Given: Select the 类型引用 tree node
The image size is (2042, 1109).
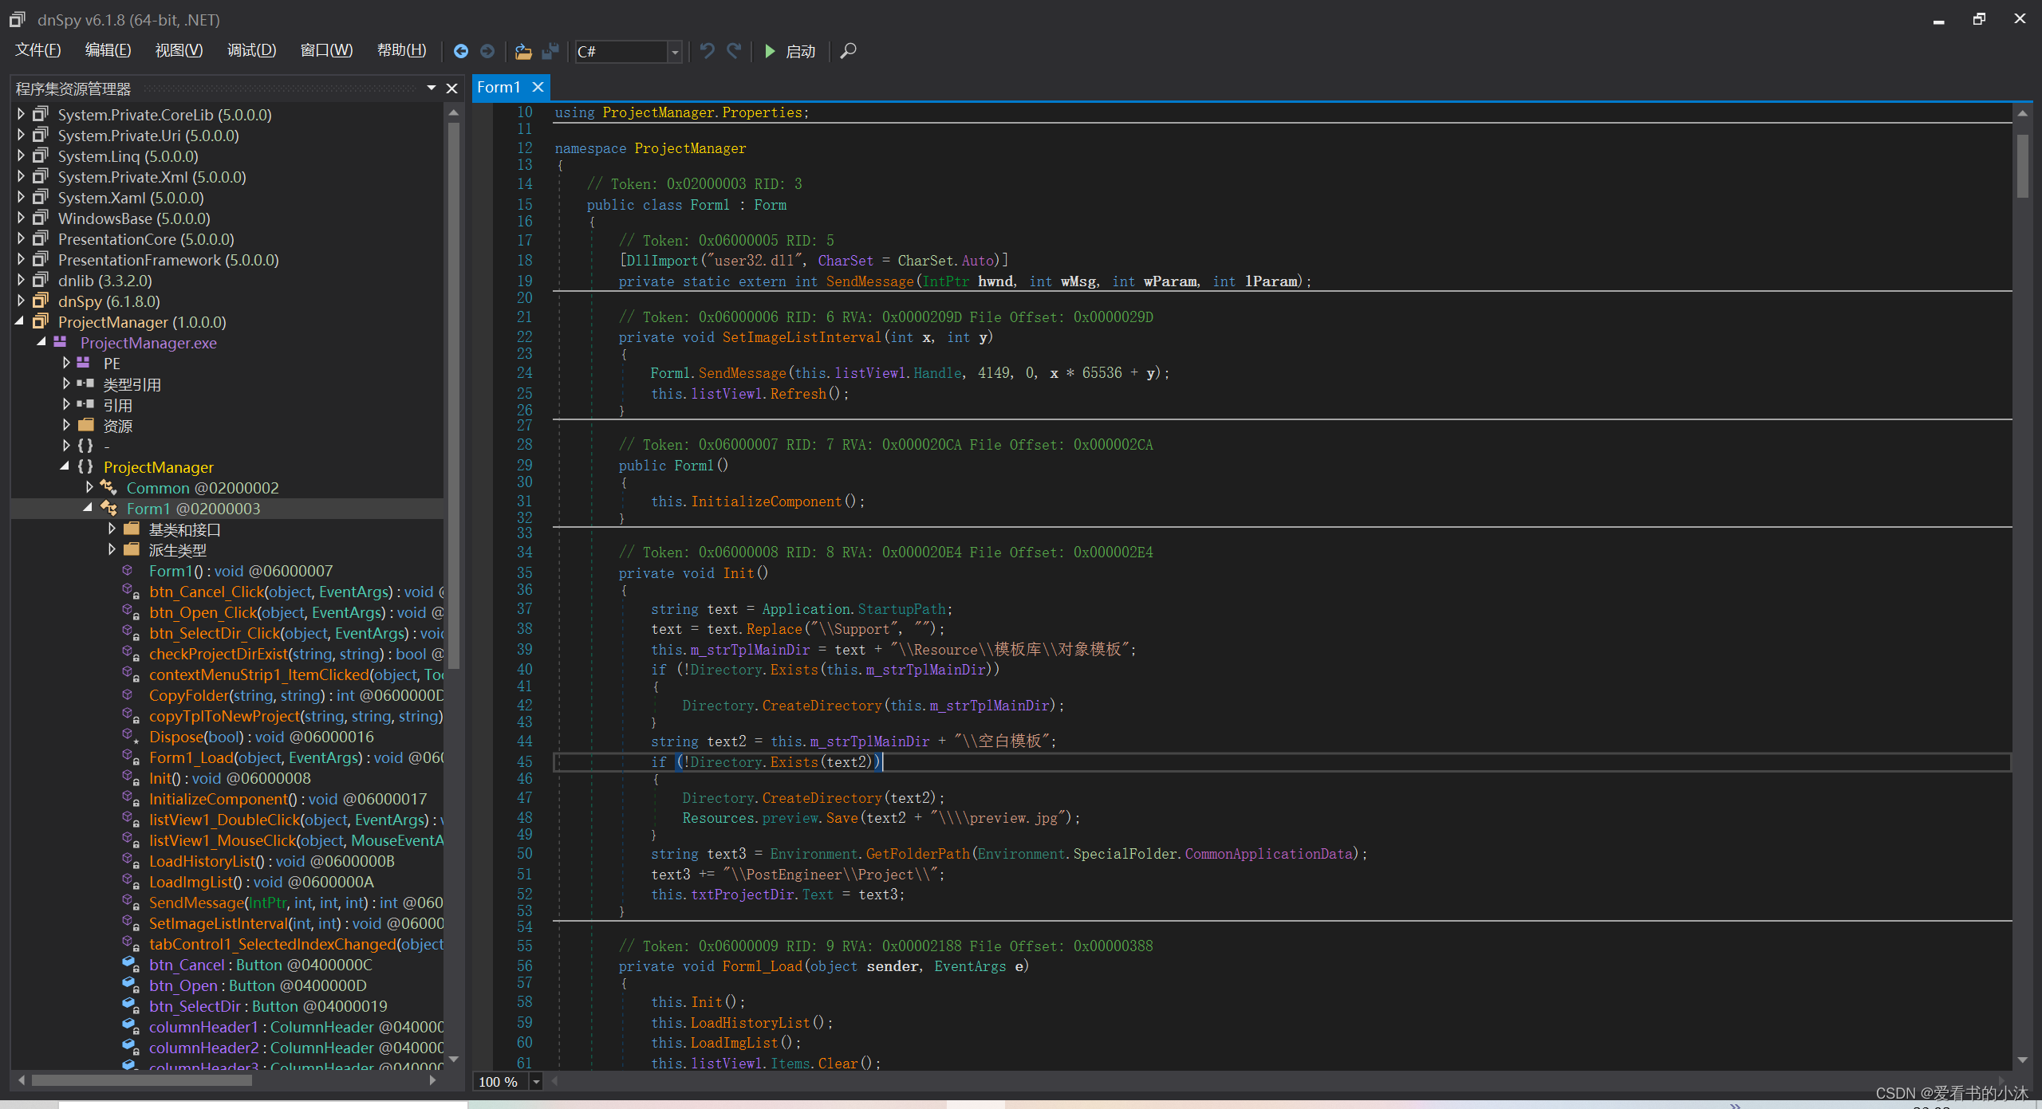Looking at the screenshot, I should pos(132,384).
